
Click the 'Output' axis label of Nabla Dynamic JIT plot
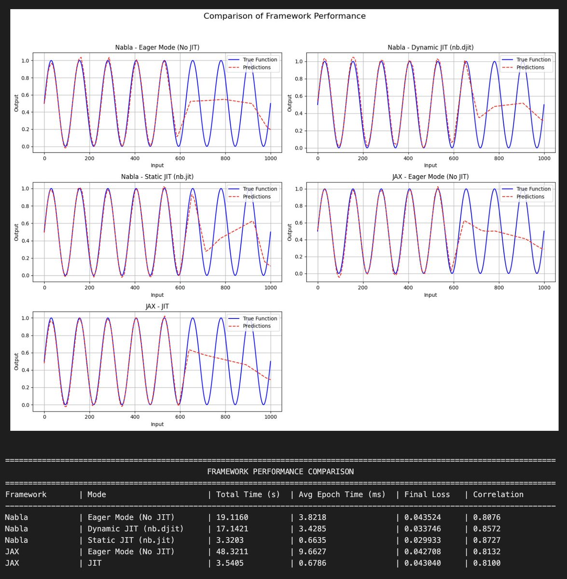pyautogui.click(x=290, y=102)
